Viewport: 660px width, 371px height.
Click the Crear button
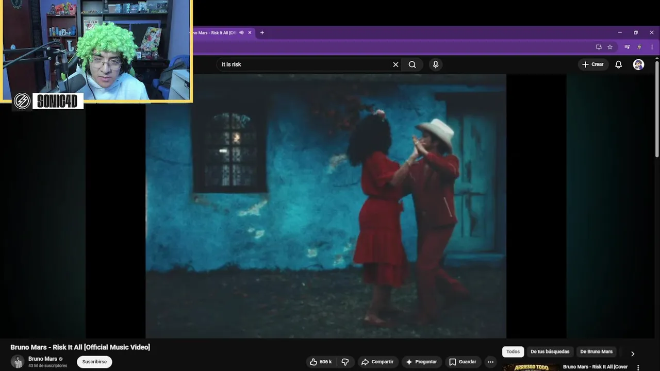coord(593,64)
